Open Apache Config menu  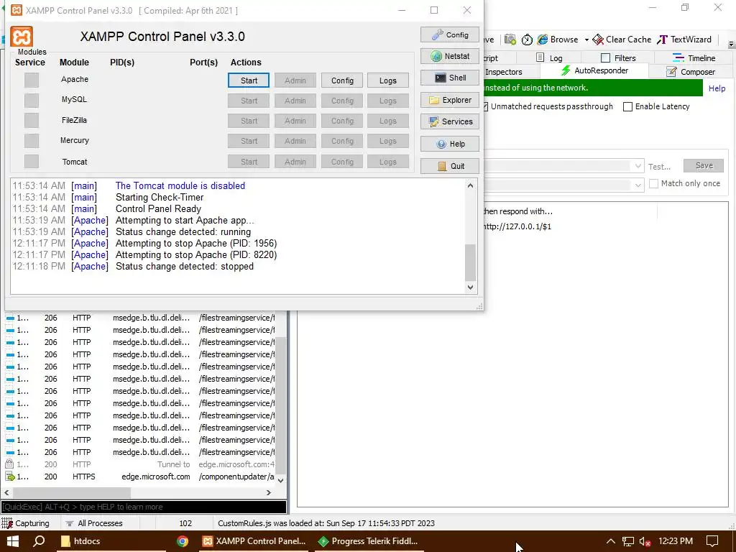342,80
